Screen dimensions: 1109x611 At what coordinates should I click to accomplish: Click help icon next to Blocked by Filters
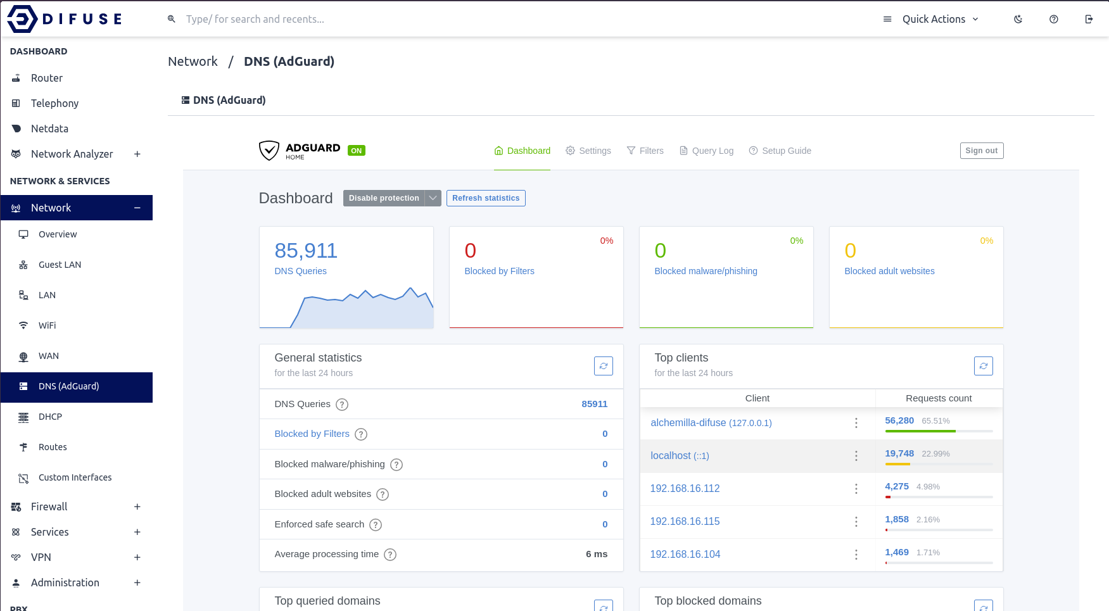pos(361,434)
